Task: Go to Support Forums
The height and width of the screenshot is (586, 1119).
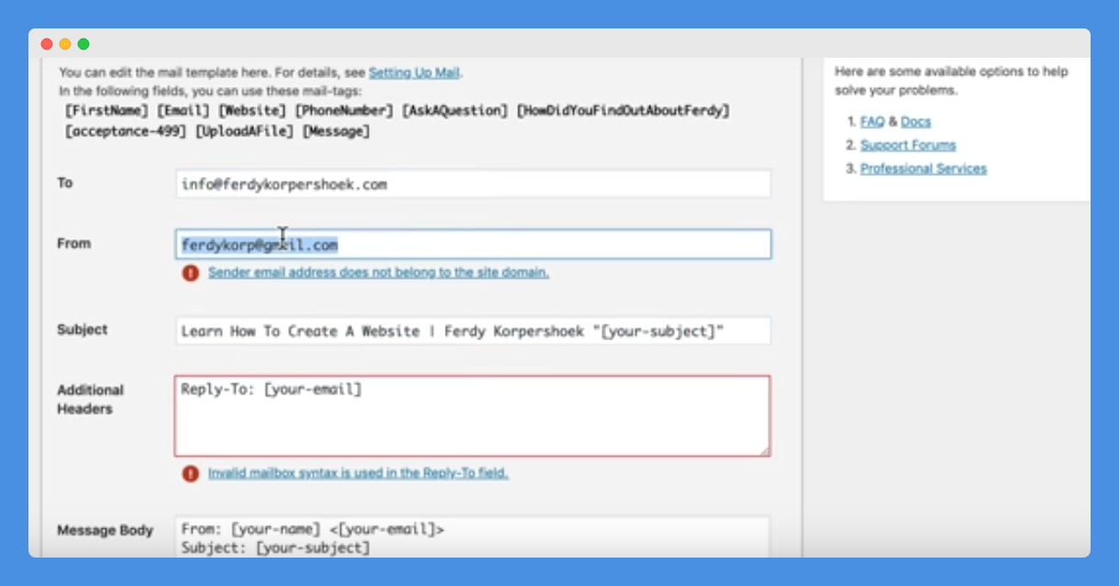Action: click(908, 145)
